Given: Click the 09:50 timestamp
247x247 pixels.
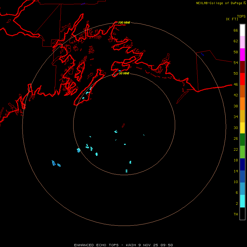Looking at the screenshot, I should 167,245.
